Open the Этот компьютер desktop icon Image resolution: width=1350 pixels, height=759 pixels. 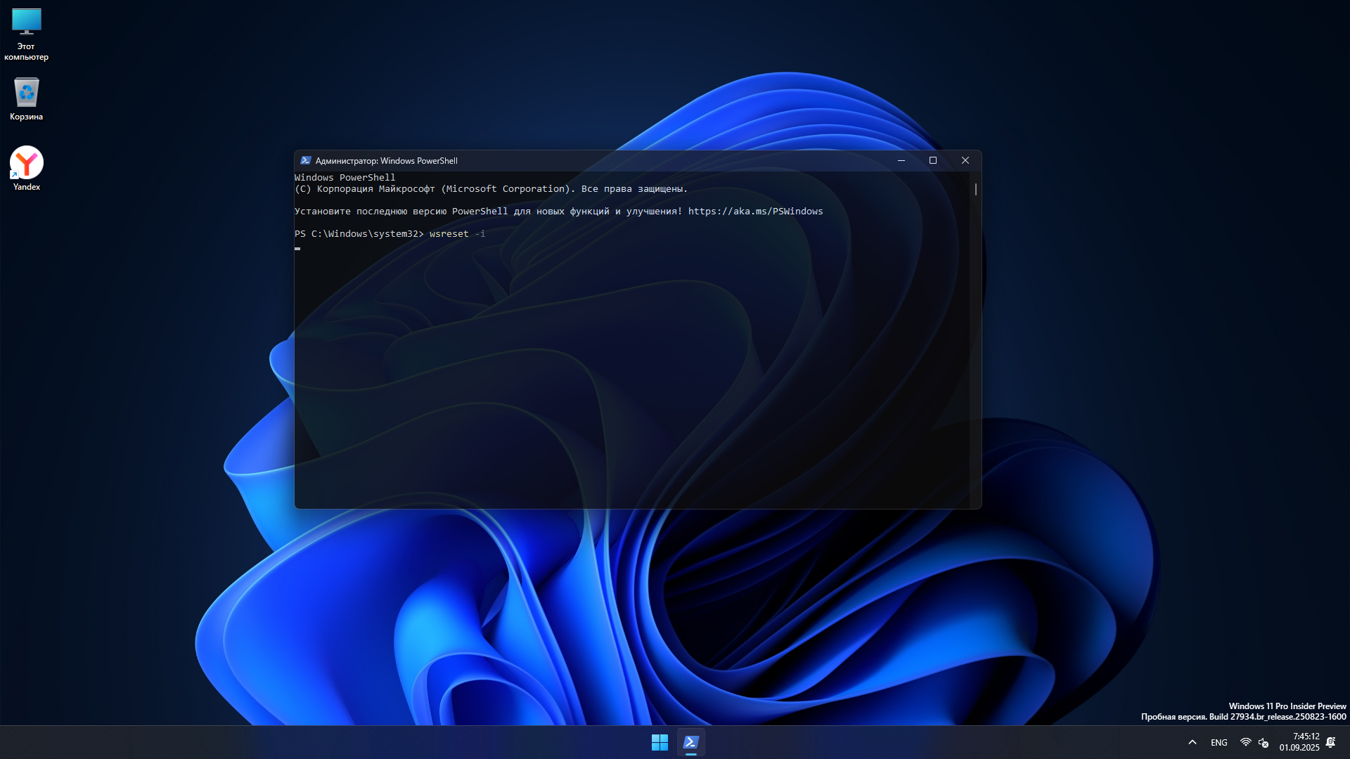[x=26, y=33]
